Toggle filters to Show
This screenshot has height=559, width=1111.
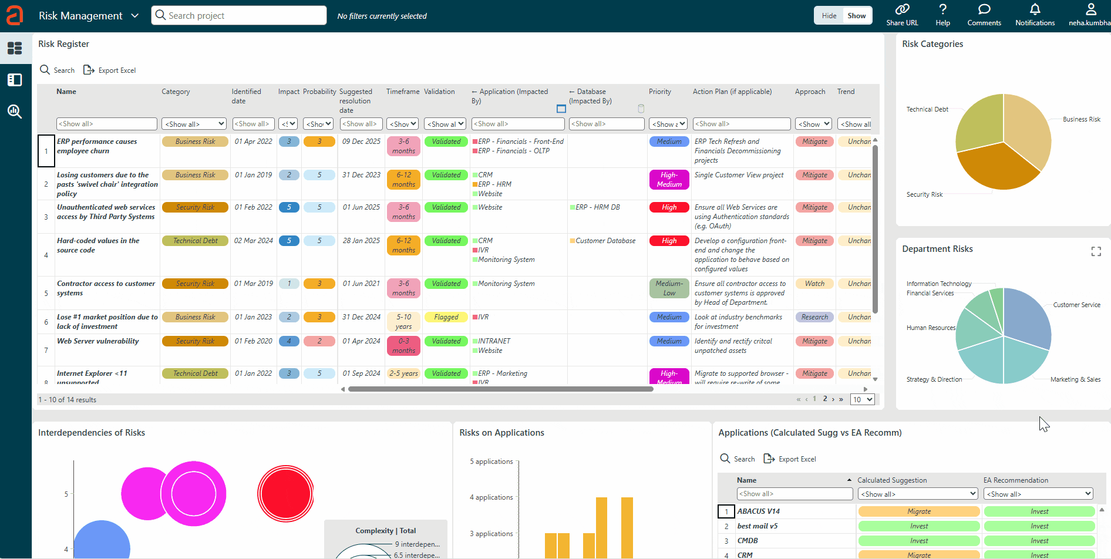(856, 16)
